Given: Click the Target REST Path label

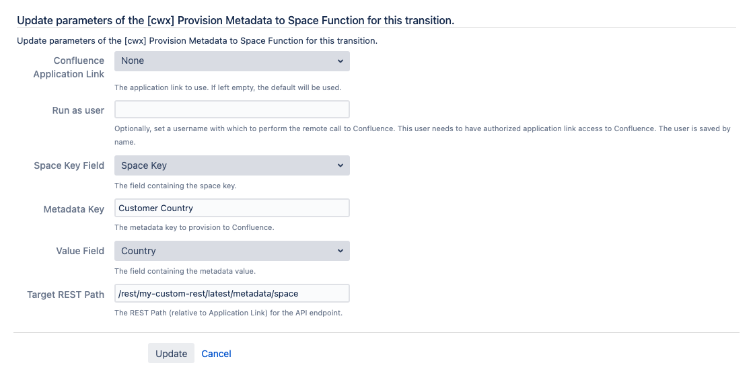Looking at the screenshot, I should tap(66, 295).
